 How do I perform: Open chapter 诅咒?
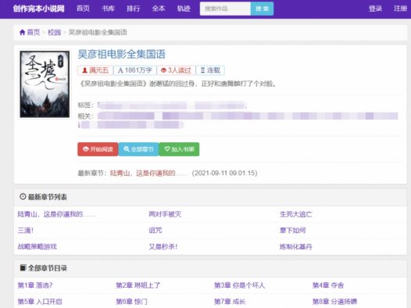click(155, 231)
